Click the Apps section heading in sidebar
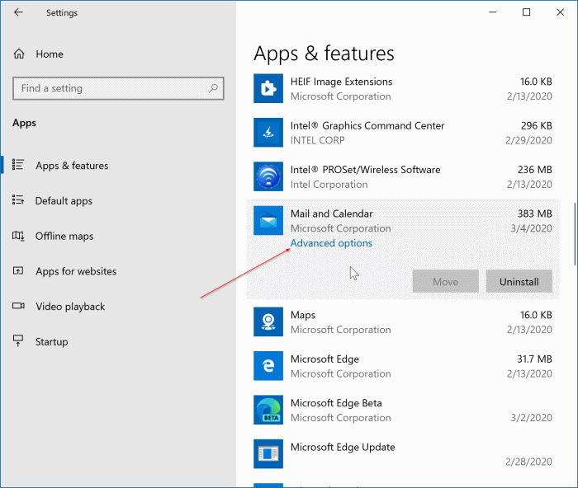 [24, 123]
